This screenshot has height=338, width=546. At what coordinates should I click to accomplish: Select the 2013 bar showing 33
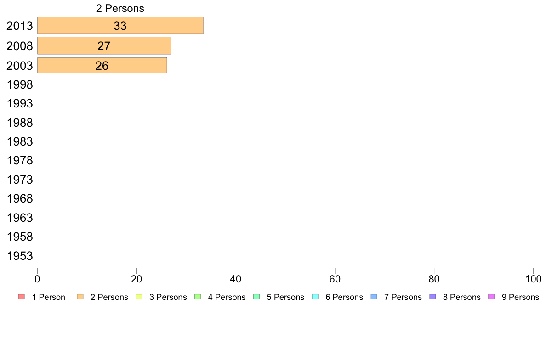pyautogui.click(x=120, y=25)
